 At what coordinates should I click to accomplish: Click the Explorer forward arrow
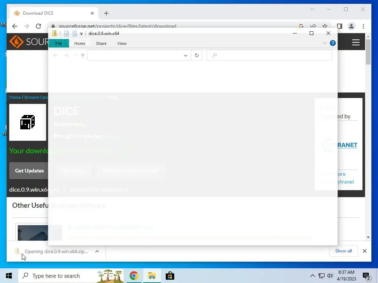tap(66, 55)
